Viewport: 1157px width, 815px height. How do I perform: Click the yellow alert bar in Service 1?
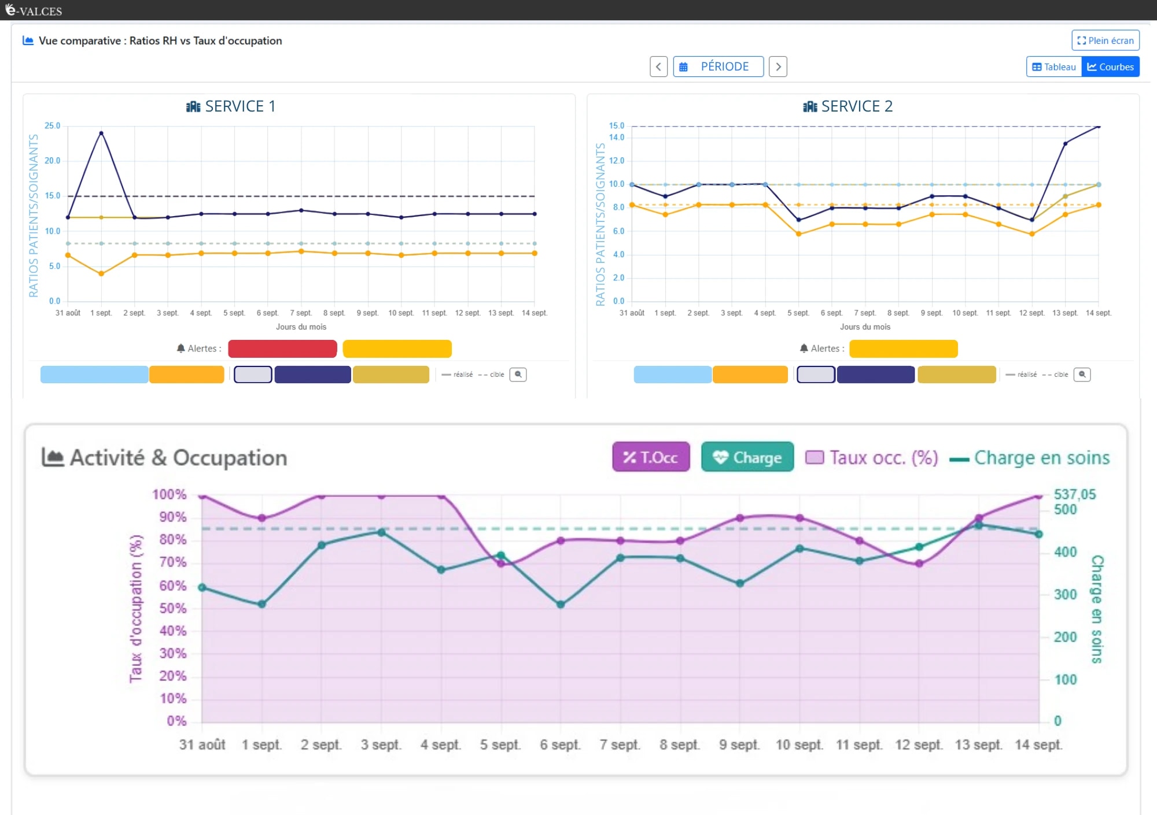click(397, 349)
